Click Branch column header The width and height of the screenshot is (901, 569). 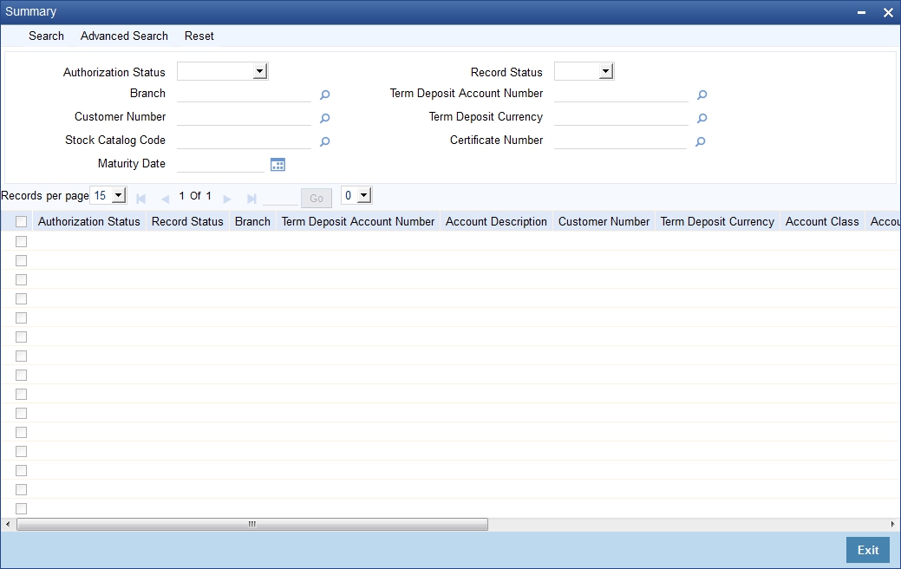click(253, 222)
